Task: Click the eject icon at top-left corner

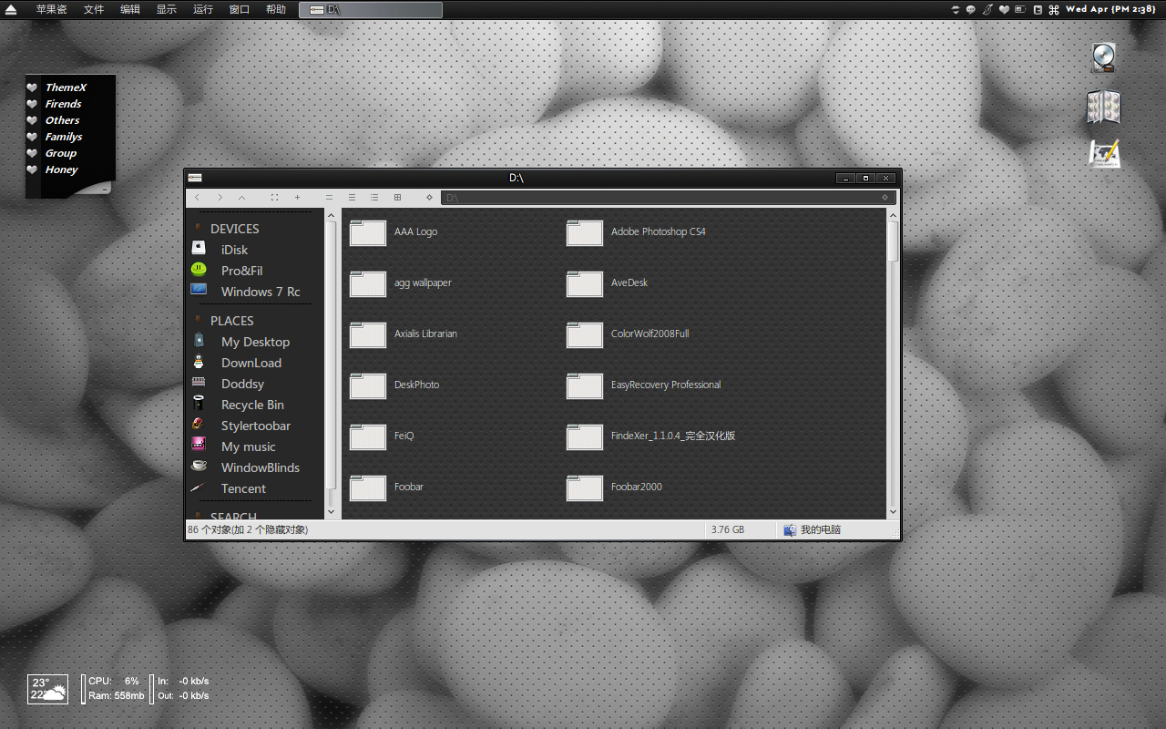Action: coord(11,9)
